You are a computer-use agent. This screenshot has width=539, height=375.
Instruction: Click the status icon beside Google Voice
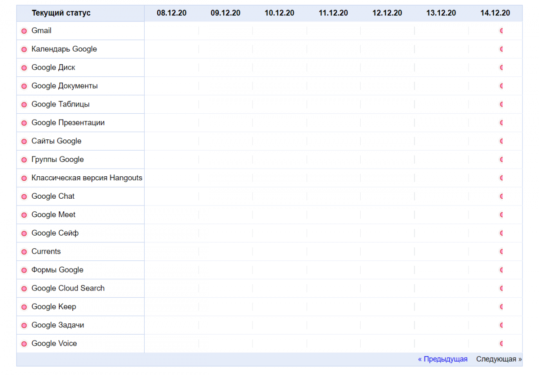[x=24, y=344]
